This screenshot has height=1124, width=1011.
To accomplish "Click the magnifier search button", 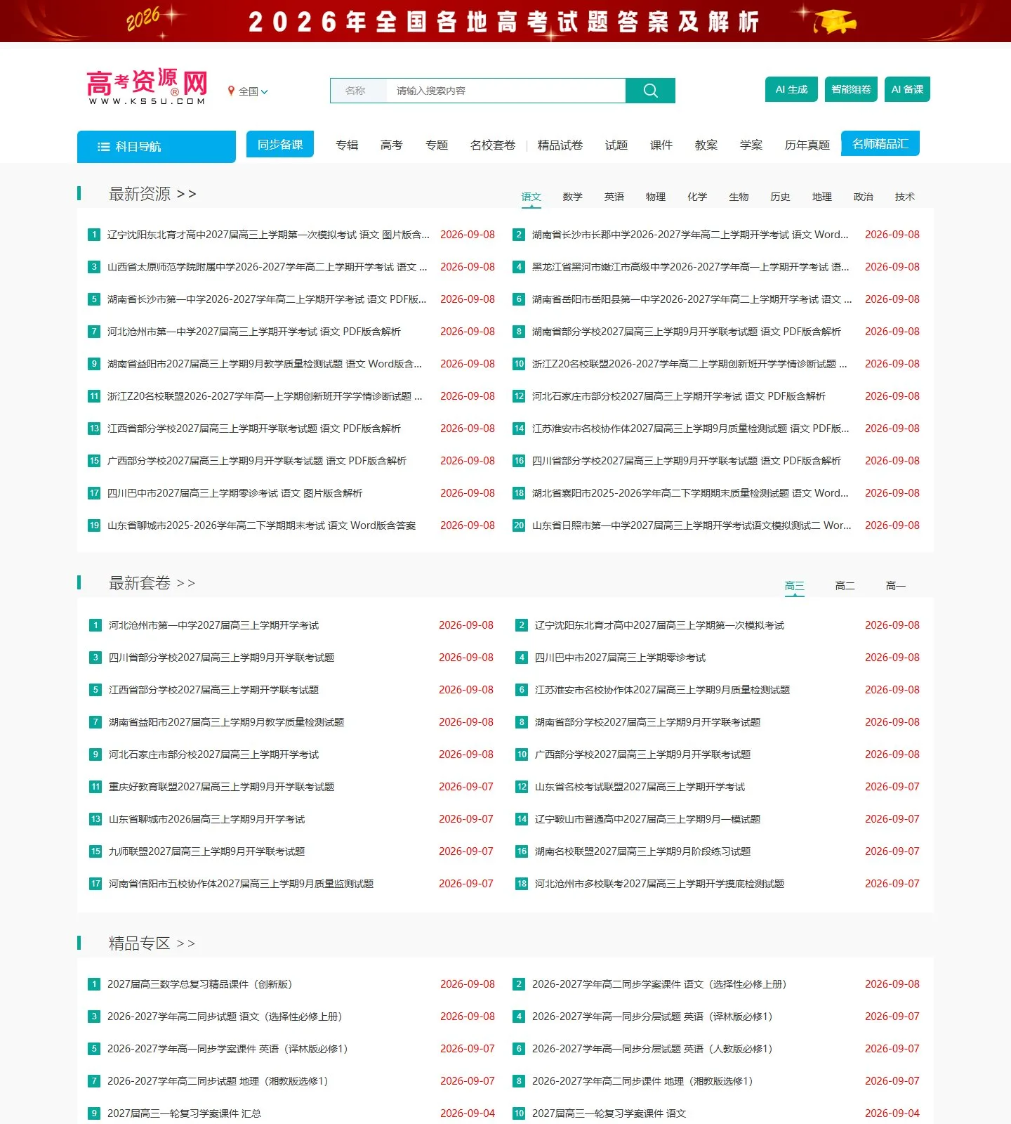I will 650,91.
